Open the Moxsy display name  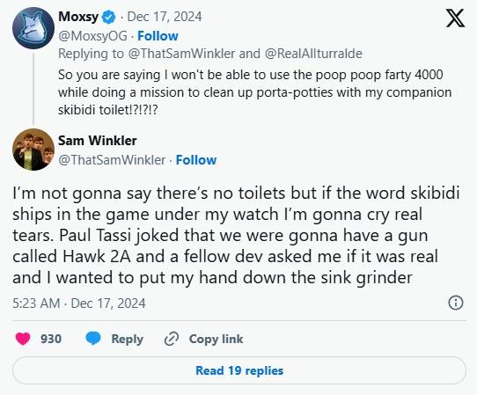(x=78, y=17)
